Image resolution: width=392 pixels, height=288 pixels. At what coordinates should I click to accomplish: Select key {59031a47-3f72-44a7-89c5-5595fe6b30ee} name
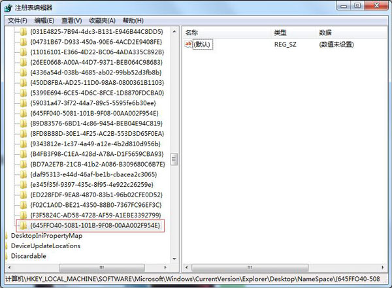click(x=93, y=103)
